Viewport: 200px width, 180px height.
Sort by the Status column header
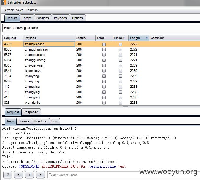pyautogui.click(x=85, y=38)
